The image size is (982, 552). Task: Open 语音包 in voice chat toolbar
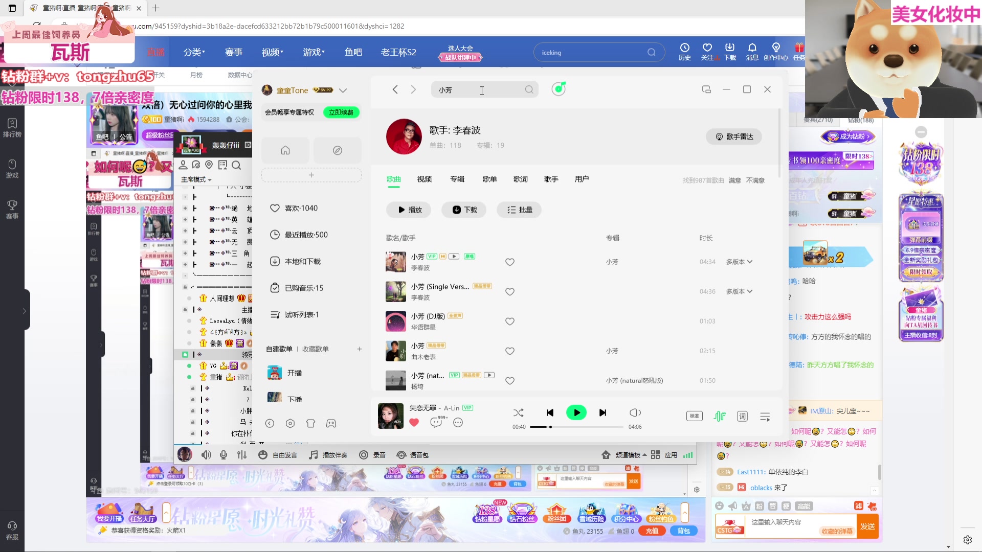pyautogui.click(x=413, y=455)
